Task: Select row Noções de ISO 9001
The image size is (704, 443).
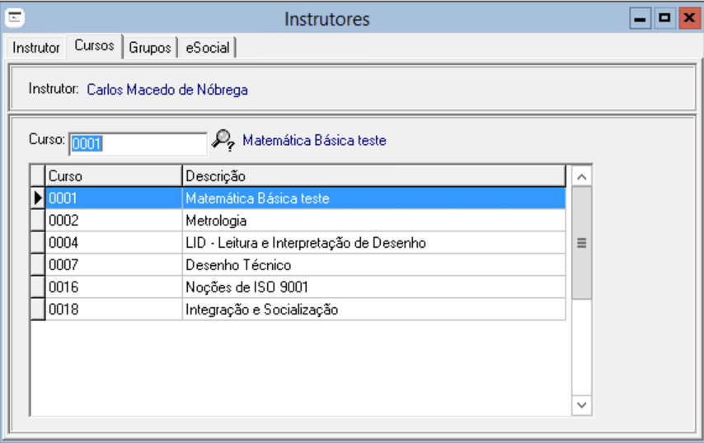Action: click(305, 287)
